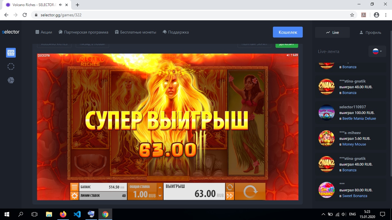Click the Линии ставок 40 field

coord(103,196)
